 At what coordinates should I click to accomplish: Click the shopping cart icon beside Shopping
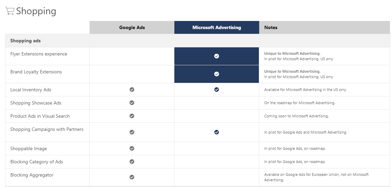9,11
